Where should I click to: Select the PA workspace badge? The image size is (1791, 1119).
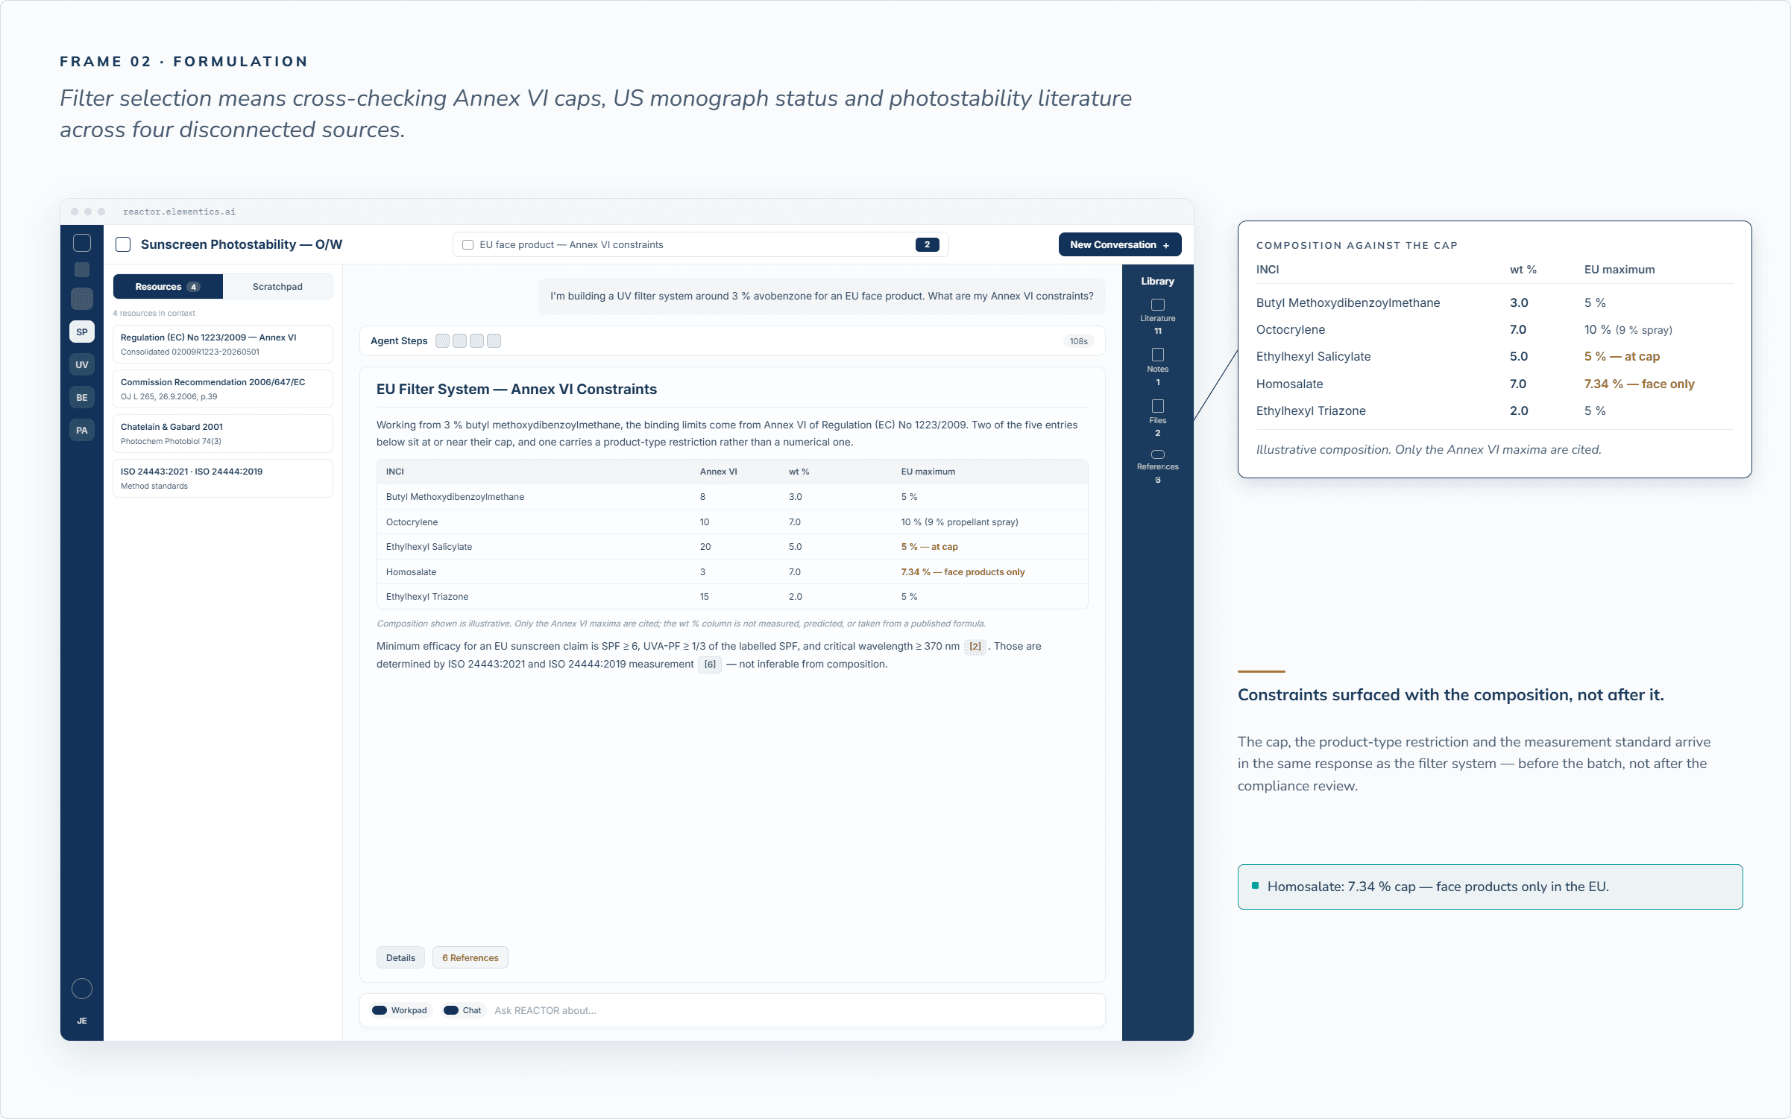(x=82, y=430)
